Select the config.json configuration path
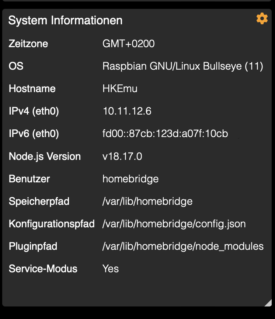The width and height of the screenshot is (275, 319). click(174, 224)
